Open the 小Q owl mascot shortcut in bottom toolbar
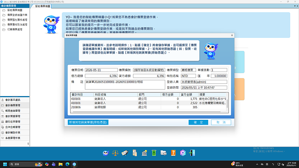The width and height of the screenshot is (299, 168). coord(106,153)
